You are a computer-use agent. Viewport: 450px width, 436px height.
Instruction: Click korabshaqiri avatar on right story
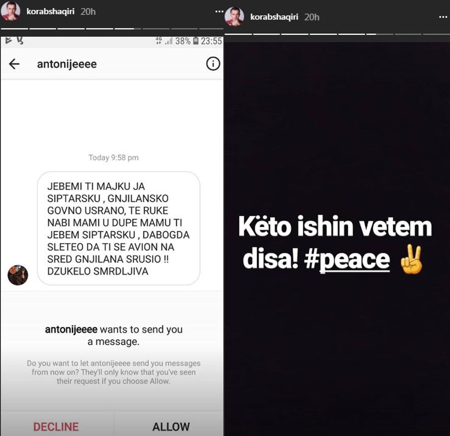tap(234, 17)
